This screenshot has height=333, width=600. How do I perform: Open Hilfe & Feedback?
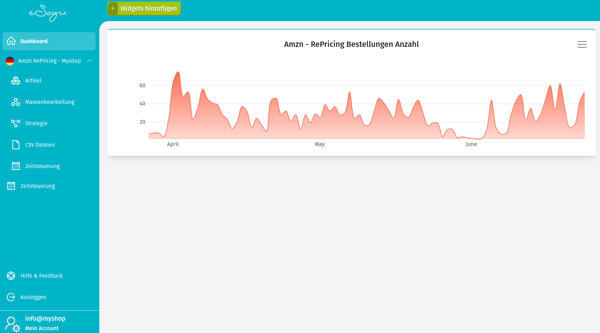coord(42,276)
